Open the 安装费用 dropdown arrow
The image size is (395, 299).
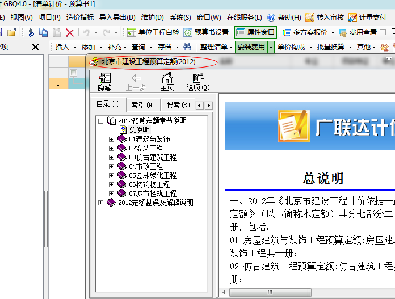coord(271,47)
